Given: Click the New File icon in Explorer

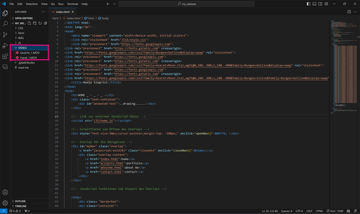Looking at the screenshot, I should click(x=29, y=23).
